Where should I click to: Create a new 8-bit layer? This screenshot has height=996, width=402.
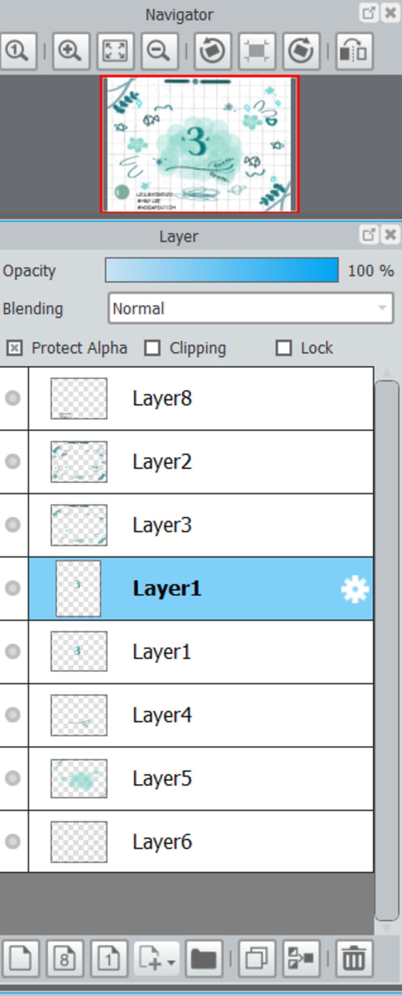click(x=65, y=959)
